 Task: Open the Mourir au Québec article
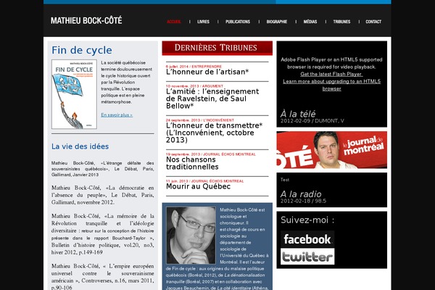pyautogui.click(x=198, y=186)
